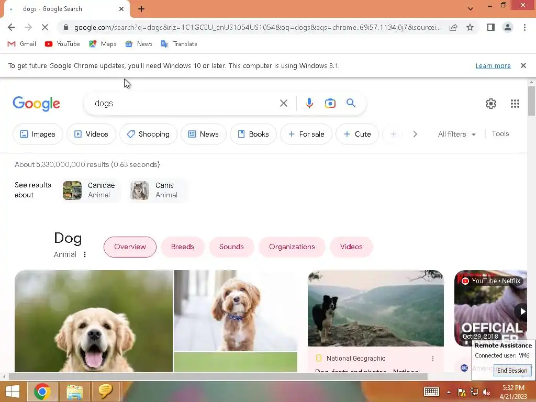Open YouTube bookmark
536x402 pixels.
click(62, 44)
